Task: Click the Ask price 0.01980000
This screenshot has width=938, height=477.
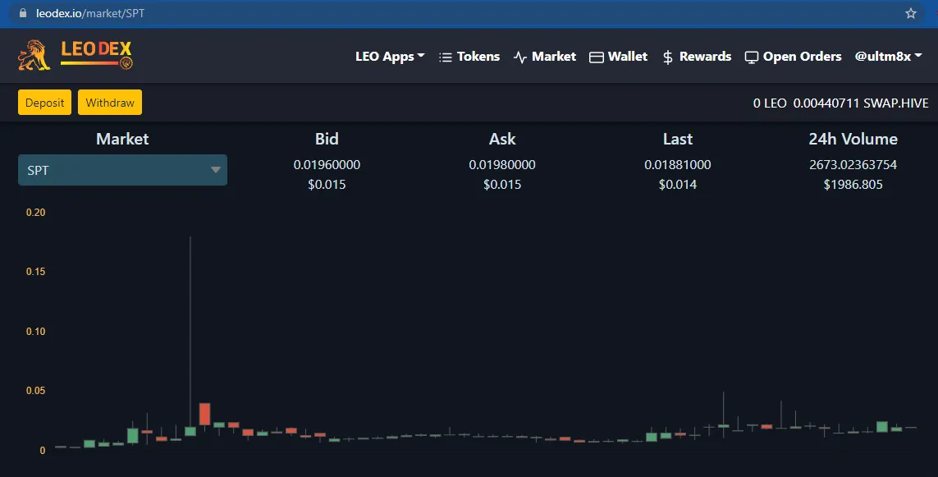Action: (x=502, y=164)
